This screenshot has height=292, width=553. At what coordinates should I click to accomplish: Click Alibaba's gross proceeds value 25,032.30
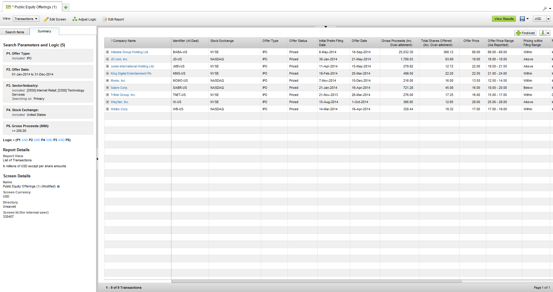pyautogui.click(x=406, y=52)
